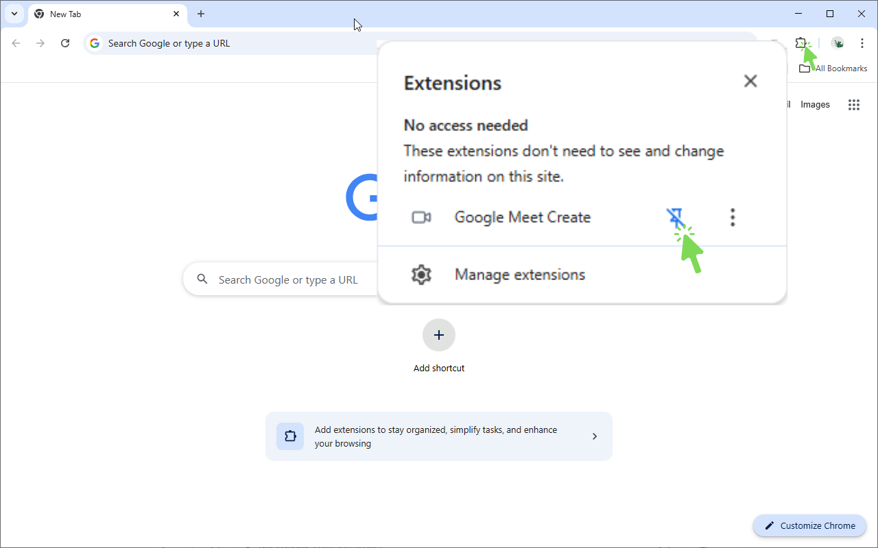Click the back navigation arrow
The width and height of the screenshot is (878, 548).
(16, 42)
